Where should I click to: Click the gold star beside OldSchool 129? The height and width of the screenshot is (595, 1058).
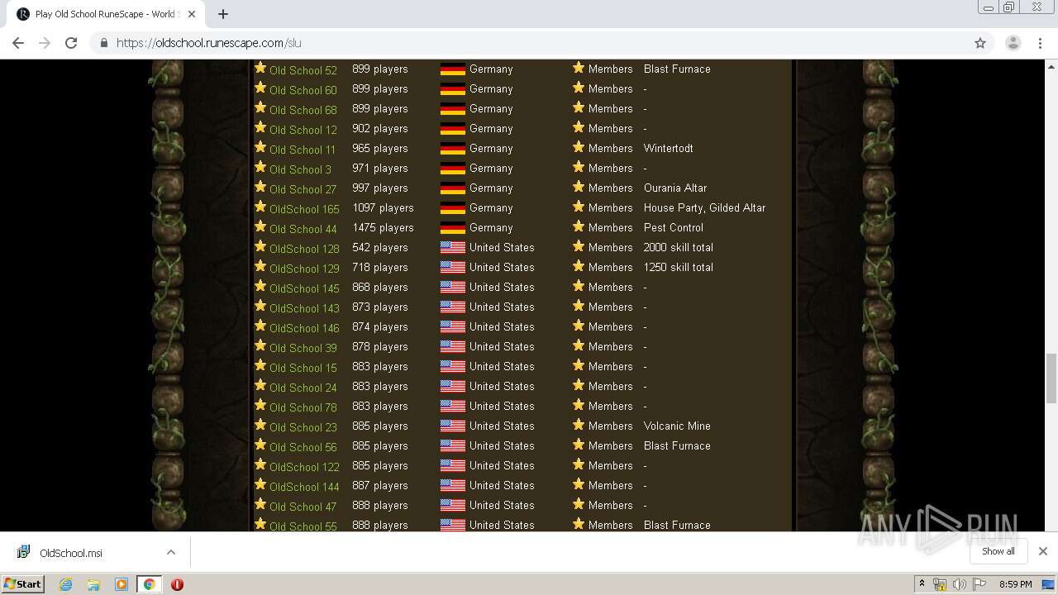pos(260,266)
